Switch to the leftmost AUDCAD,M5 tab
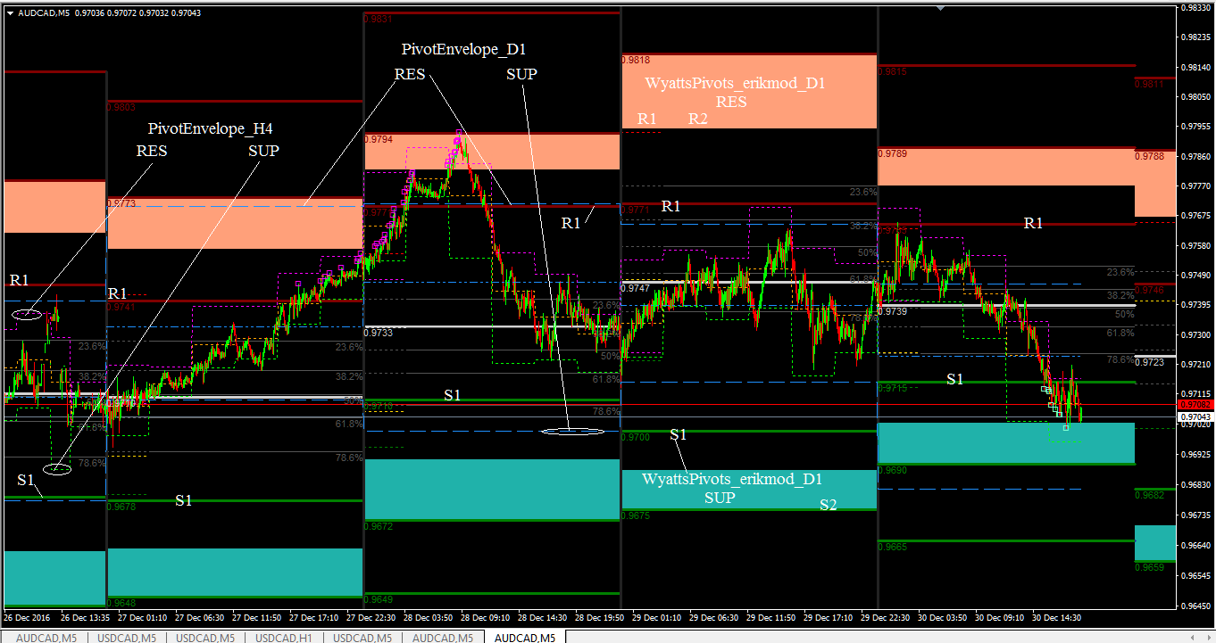This screenshot has width=1216, height=643. click(x=48, y=637)
